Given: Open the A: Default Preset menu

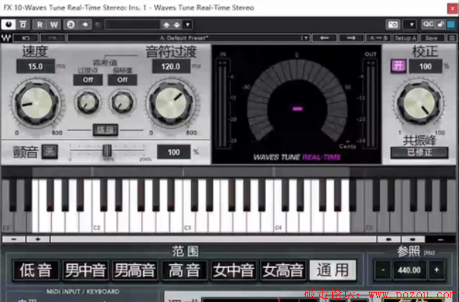Looking at the screenshot, I should [188, 38].
